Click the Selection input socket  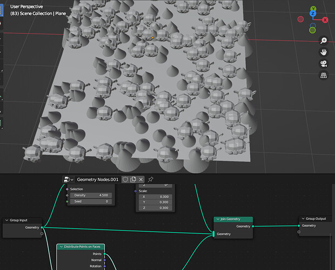pyautogui.click(x=67, y=189)
